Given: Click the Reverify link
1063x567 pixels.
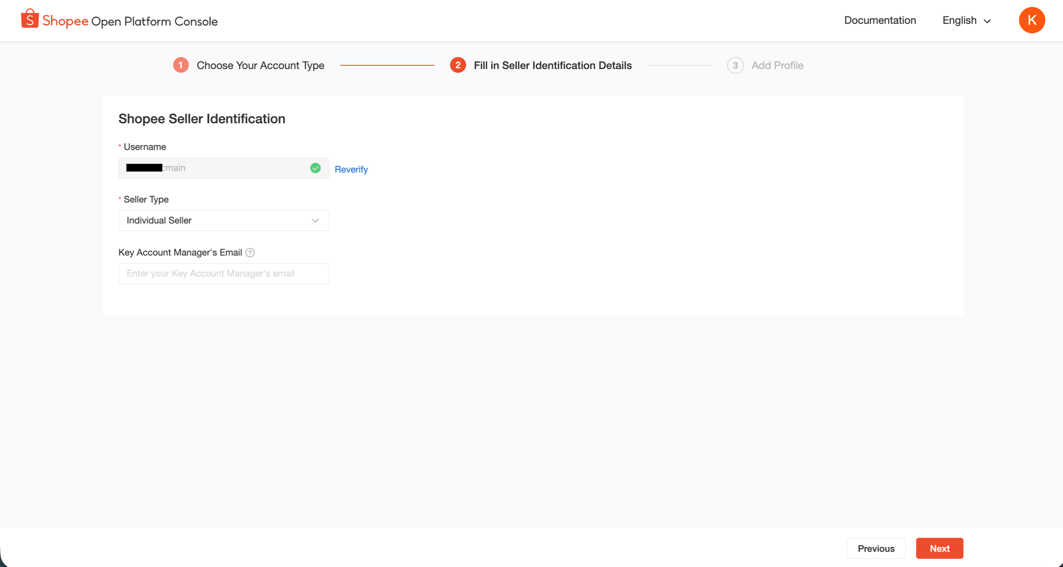Looking at the screenshot, I should [x=351, y=169].
